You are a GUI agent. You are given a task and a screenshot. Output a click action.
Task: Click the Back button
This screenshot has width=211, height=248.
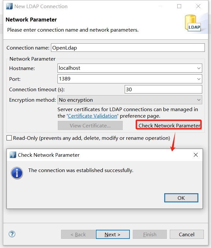tap(78, 234)
